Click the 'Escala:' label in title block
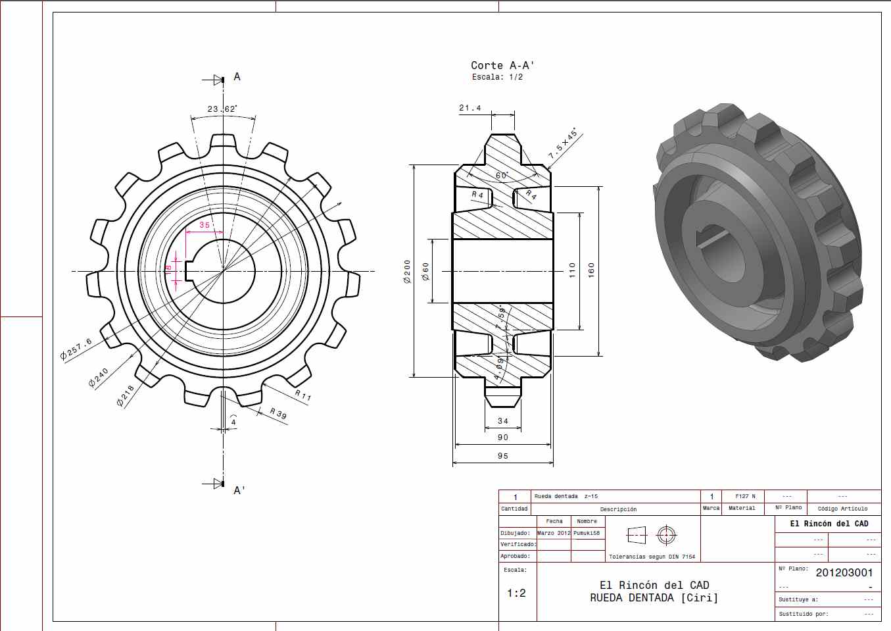Viewport: 891px width, 631px height. tap(515, 570)
